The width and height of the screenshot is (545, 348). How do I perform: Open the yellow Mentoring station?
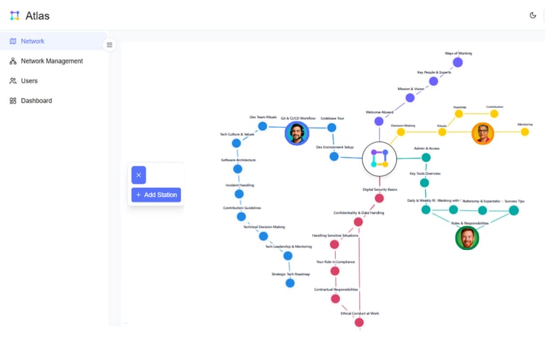click(525, 132)
